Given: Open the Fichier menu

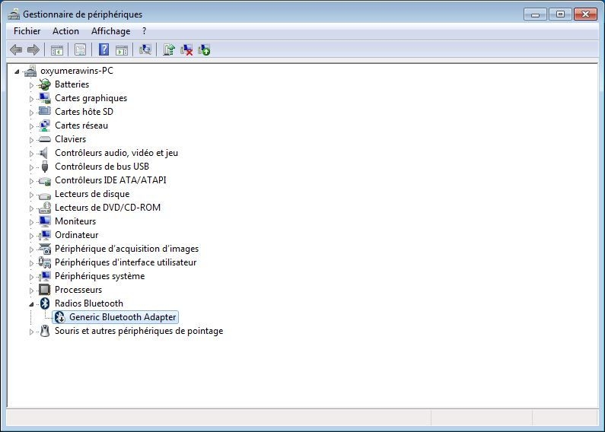Looking at the screenshot, I should point(27,31).
